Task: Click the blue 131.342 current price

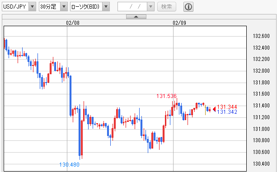Action: pyautogui.click(x=227, y=112)
